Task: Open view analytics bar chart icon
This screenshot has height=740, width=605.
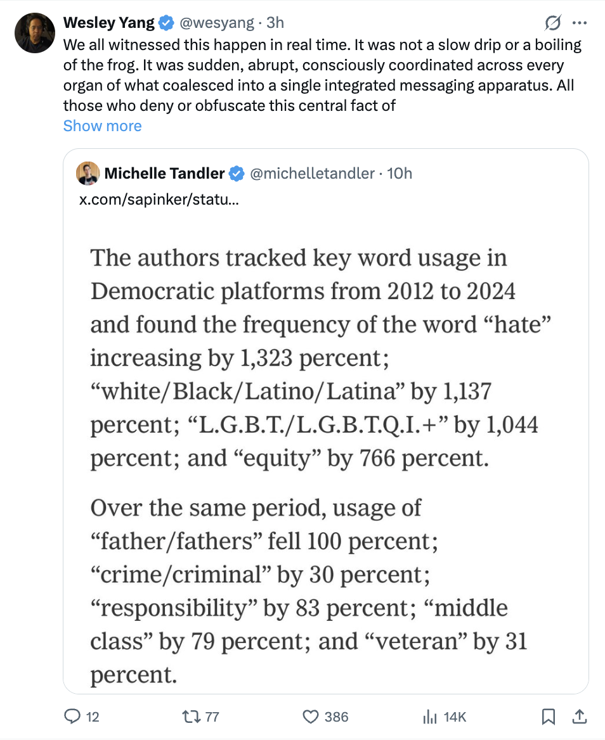Action: click(x=429, y=717)
